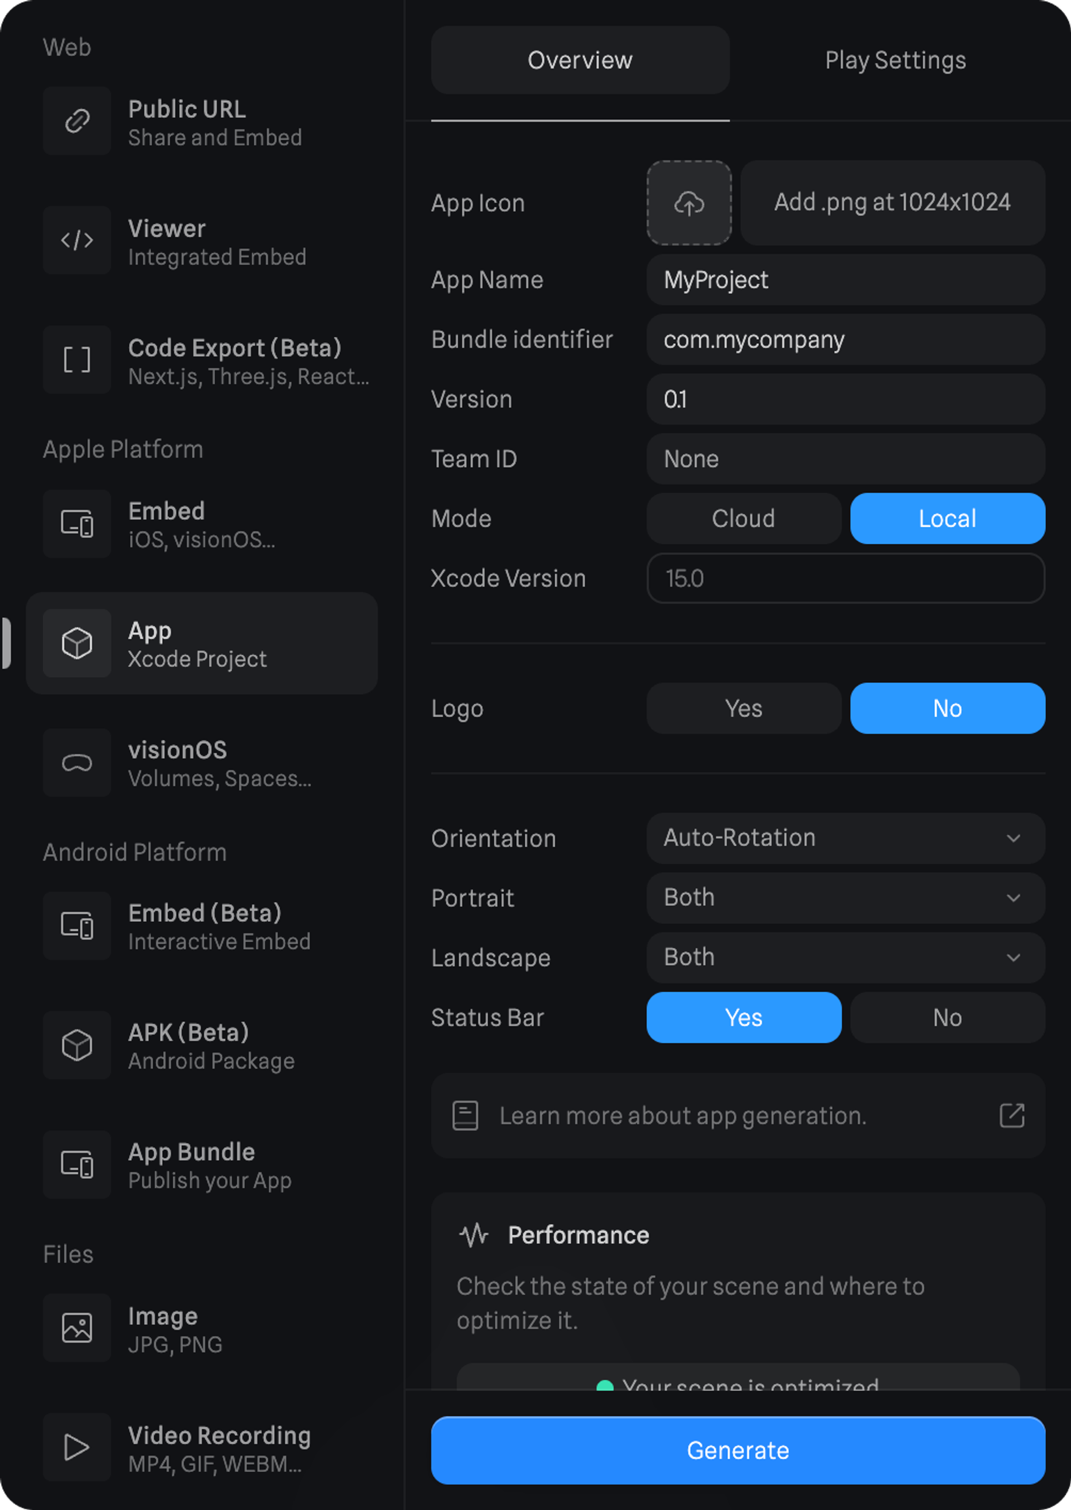Screen dimensions: 1071x1510
Task: Disable Status Bar by choosing No
Action: click(947, 1018)
